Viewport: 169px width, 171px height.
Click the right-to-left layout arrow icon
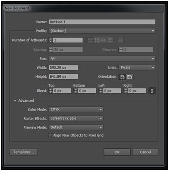click(120, 40)
